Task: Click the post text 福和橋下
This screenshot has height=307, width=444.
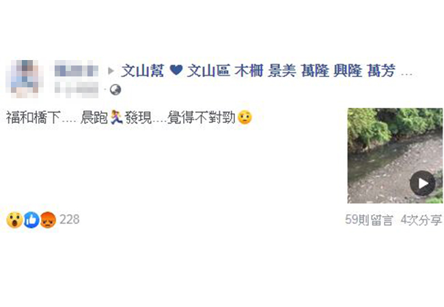Action: click(x=33, y=117)
